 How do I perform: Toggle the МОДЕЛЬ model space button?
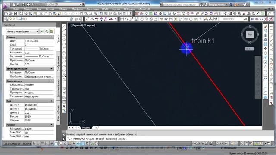pyautogui.click(x=198, y=143)
